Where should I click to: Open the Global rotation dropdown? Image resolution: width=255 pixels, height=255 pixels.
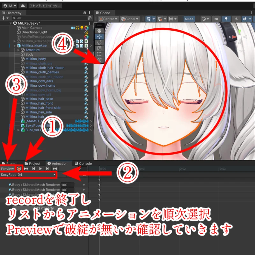point(130,19)
